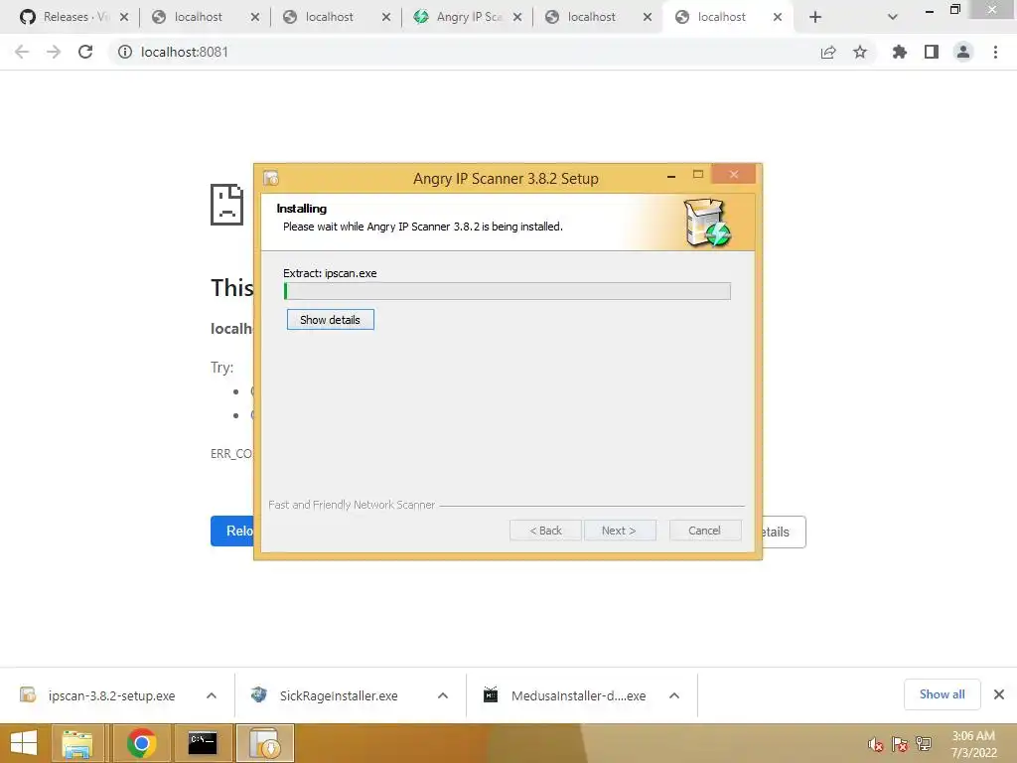Click the site information icon
Screen dimensions: 1017x763
pyautogui.click(x=124, y=52)
